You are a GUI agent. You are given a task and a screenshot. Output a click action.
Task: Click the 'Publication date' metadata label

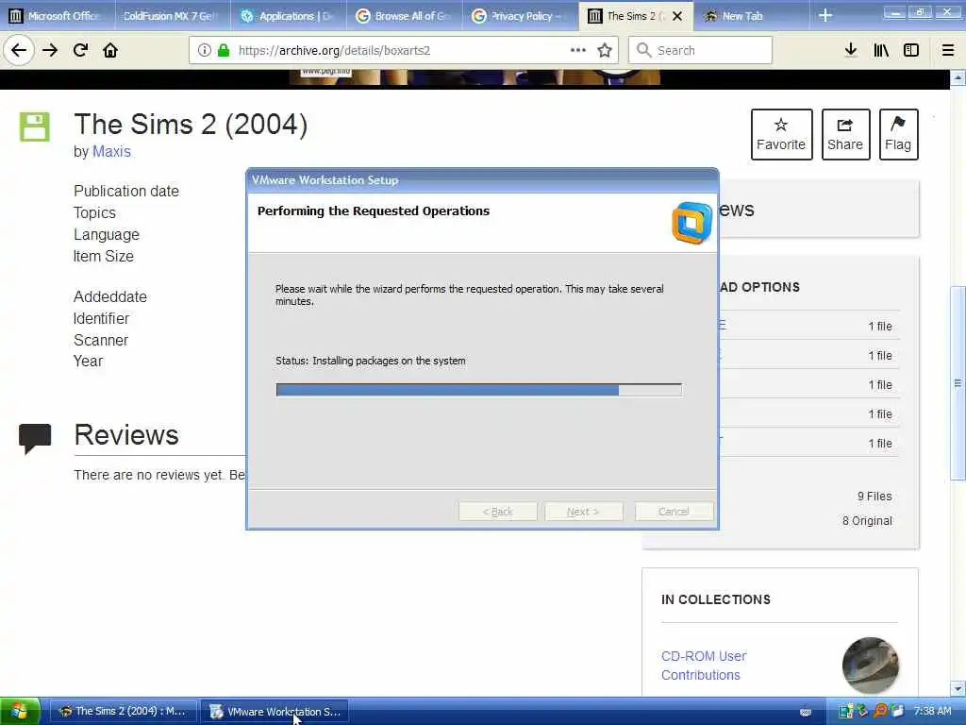[x=126, y=191]
